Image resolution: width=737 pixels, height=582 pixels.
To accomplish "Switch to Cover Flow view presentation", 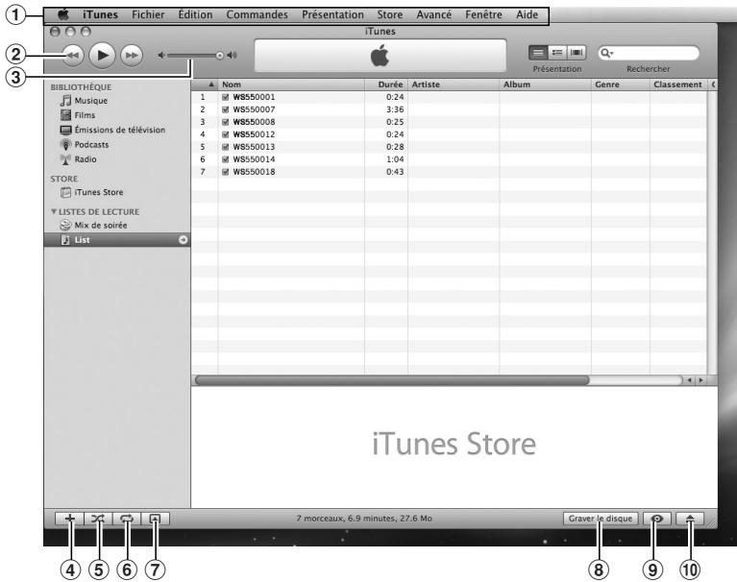I will [577, 53].
